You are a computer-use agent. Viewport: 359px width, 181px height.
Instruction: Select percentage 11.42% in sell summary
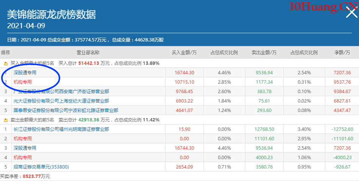point(151,120)
